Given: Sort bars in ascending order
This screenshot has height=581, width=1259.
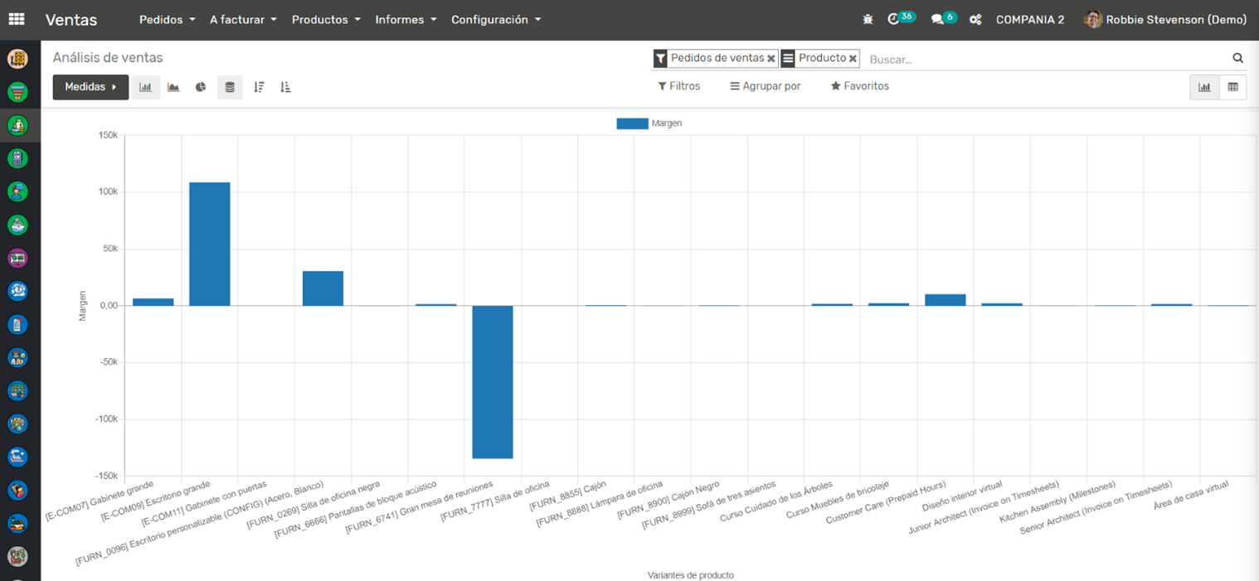Looking at the screenshot, I should point(285,87).
